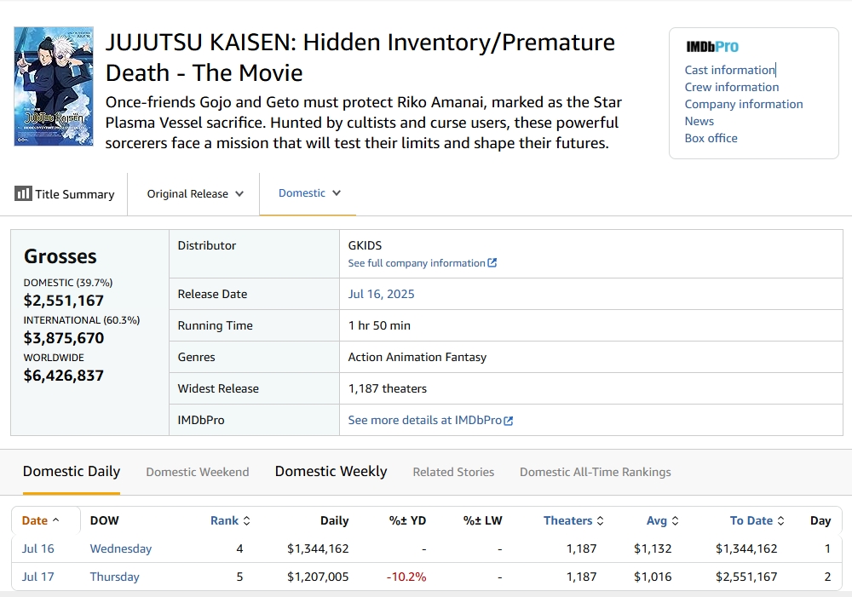852x597 pixels.
Task: Click the $1,132 average cell
Action: [x=653, y=548]
